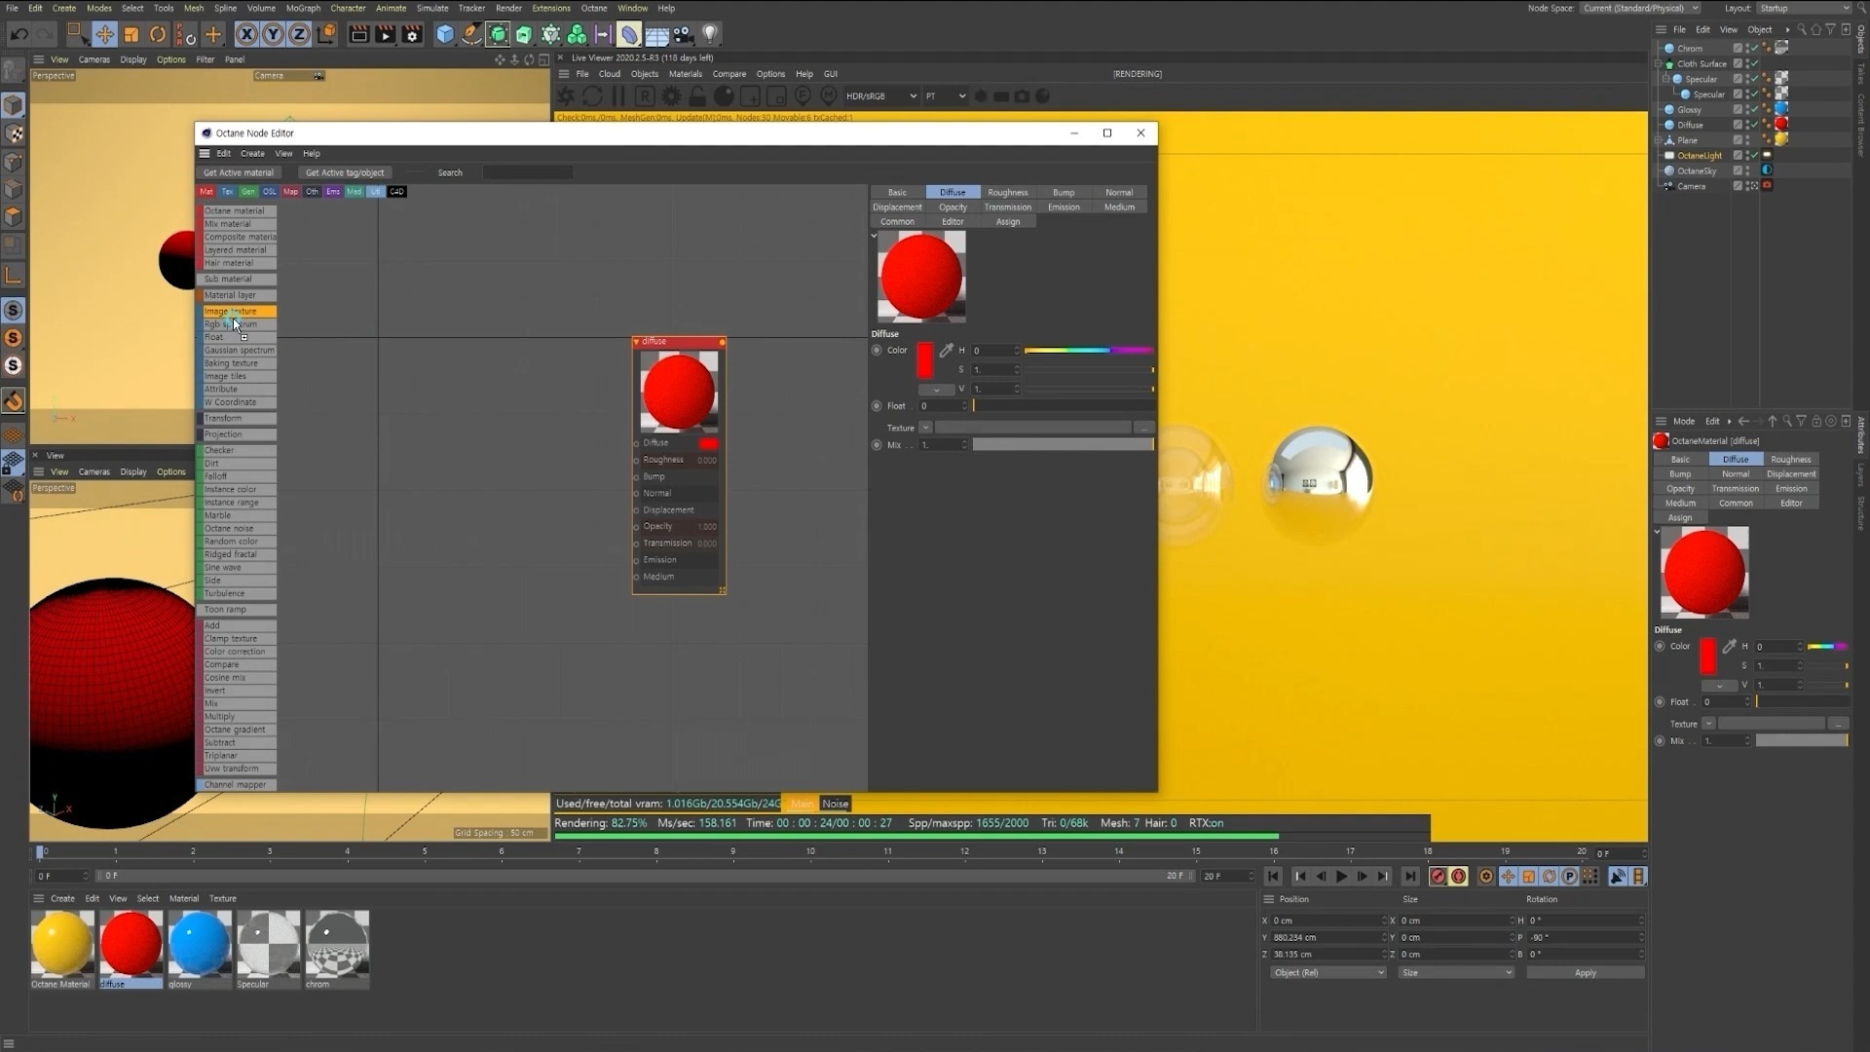Toggle the Y axis lock
The height and width of the screenshot is (1052, 1870).
click(x=273, y=35)
